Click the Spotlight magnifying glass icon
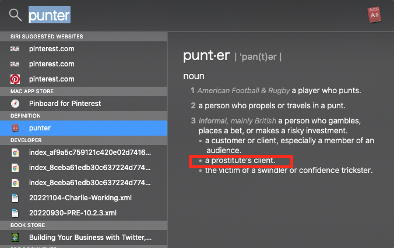Image resolution: width=394 pixels, height=248 pixels. (15, 15)
